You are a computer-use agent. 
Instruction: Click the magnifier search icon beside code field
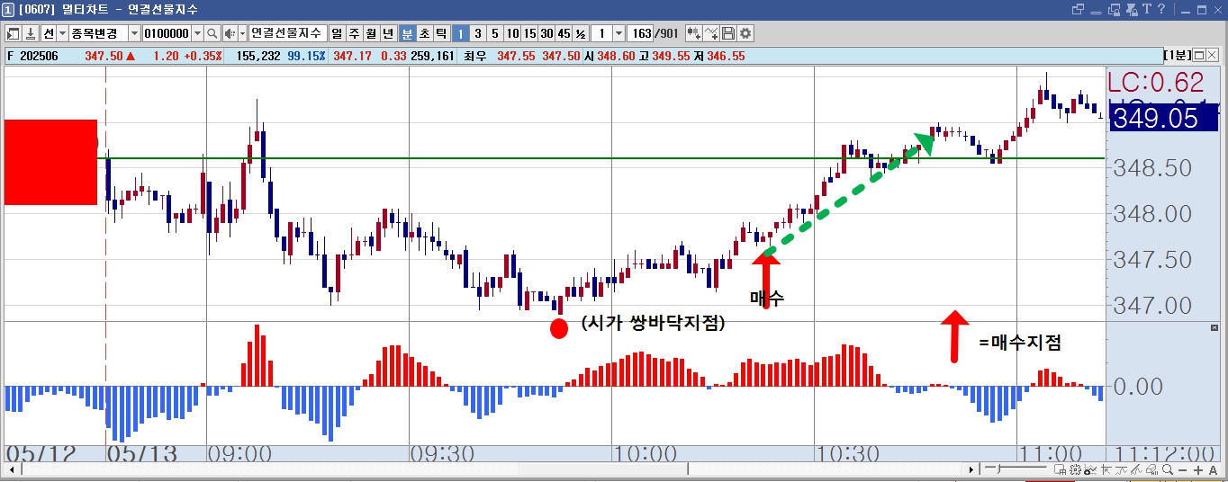pyautogui.click(x=212, y=33)
